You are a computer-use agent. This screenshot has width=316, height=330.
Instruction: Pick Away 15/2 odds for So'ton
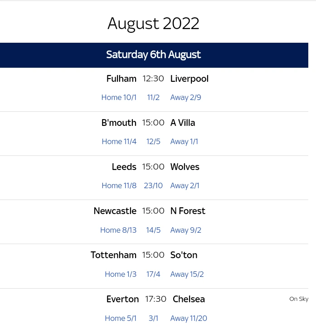[187, 274]
